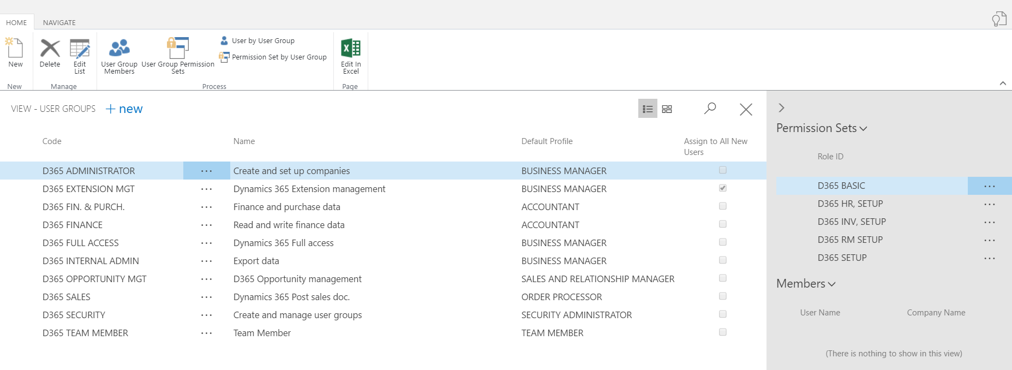
Task: Toggle Assign checkbox for D365 OPPORTUNITY MGT
Action: tap(722, 278)
